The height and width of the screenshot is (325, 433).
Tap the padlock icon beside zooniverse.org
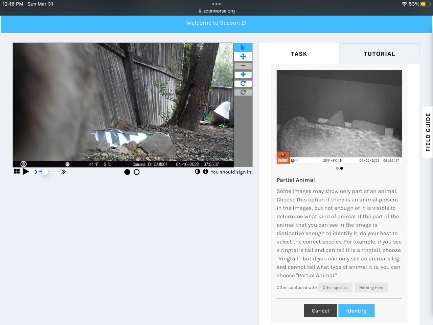[x=200, y=11]
